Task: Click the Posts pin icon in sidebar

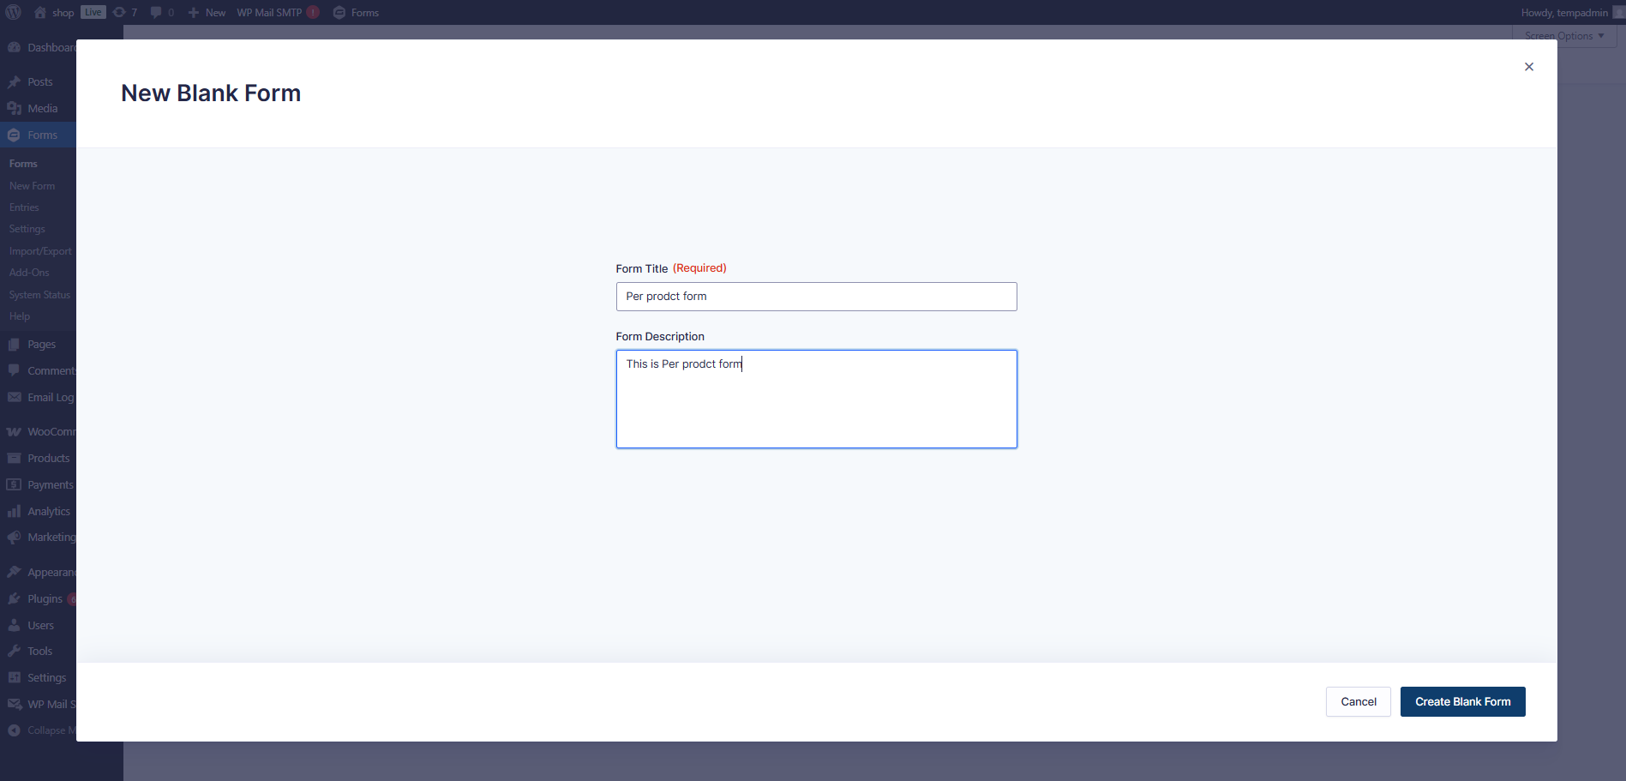Action: (x=14, y=82)
